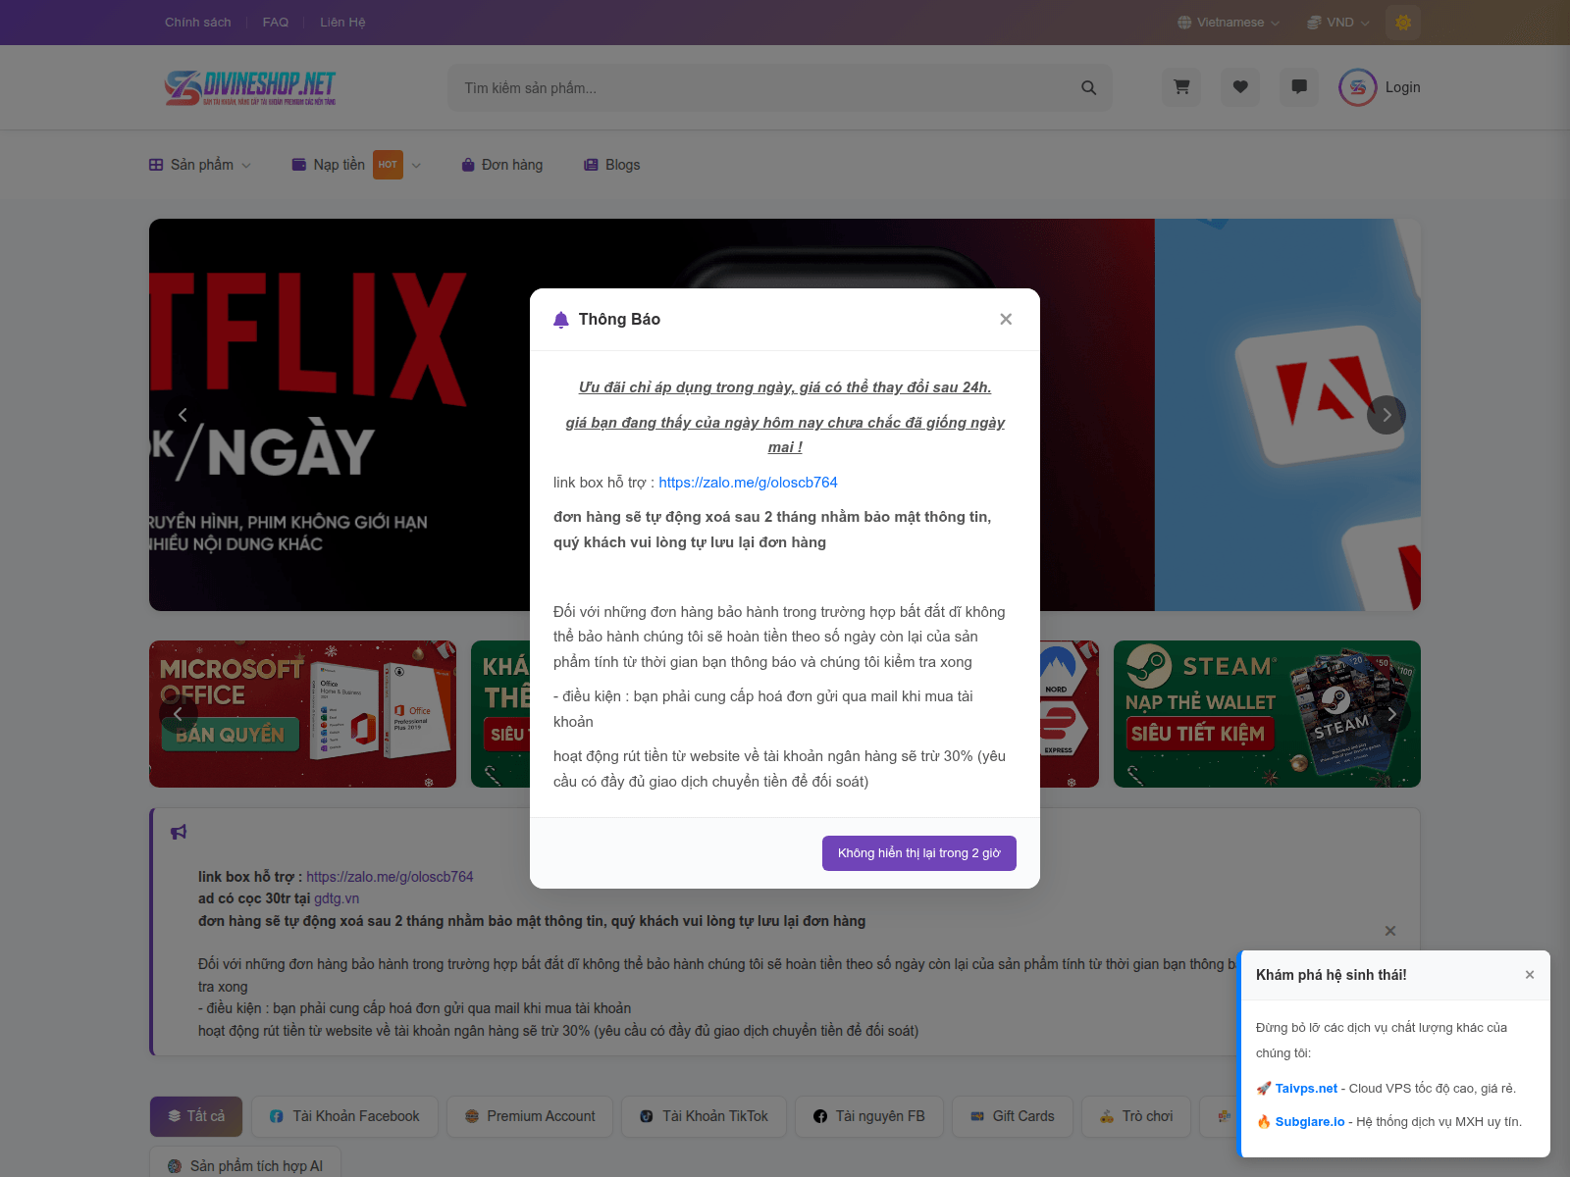Expand the Sản phẩm menu
Viewport: 1570px width, 1177px height.
(200, 165)
